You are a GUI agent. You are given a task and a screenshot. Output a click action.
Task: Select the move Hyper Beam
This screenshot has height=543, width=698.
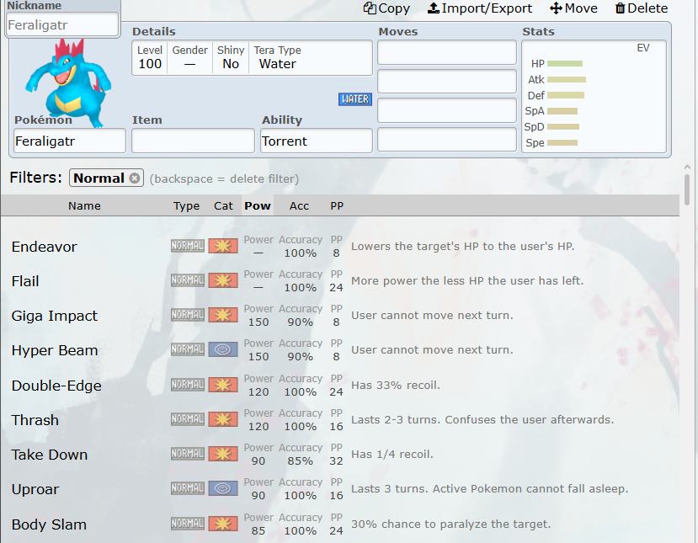click(339, 350)
